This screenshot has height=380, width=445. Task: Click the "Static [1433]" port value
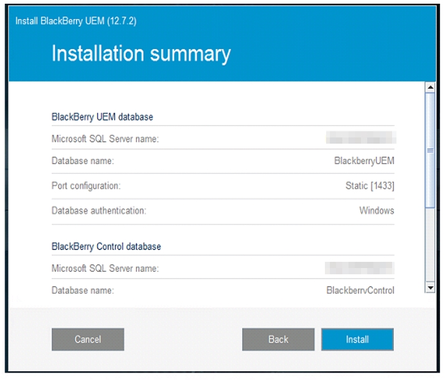click(370, 186)
